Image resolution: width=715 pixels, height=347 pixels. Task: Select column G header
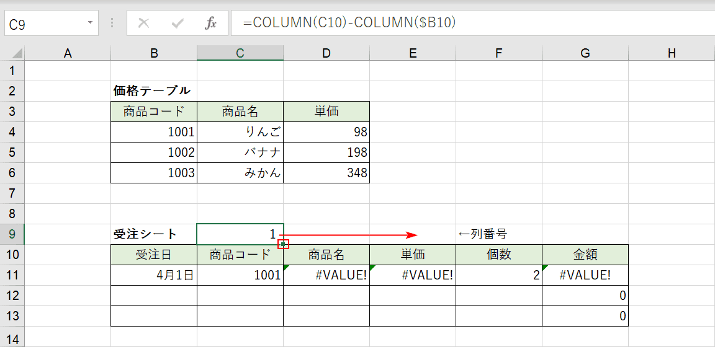[x=585, y=53]
